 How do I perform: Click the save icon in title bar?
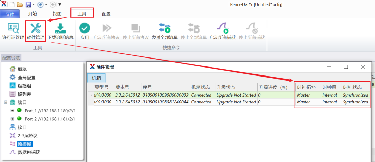[x=27, y=4]
